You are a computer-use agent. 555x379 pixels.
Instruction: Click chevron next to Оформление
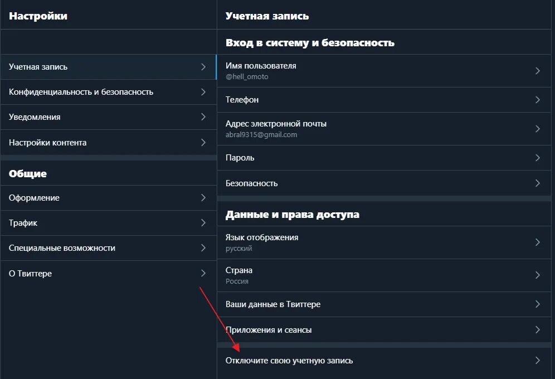point(203,197)
